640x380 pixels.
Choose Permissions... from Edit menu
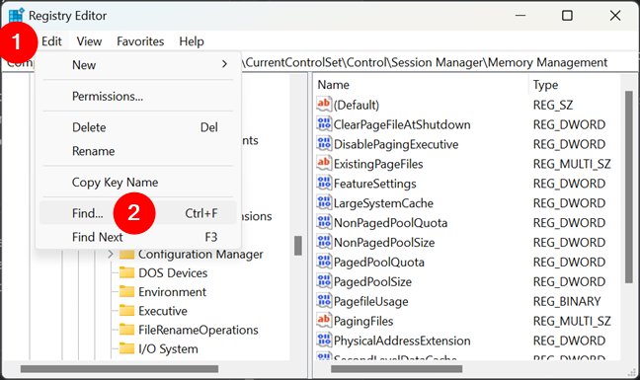(x=138, y=96)
